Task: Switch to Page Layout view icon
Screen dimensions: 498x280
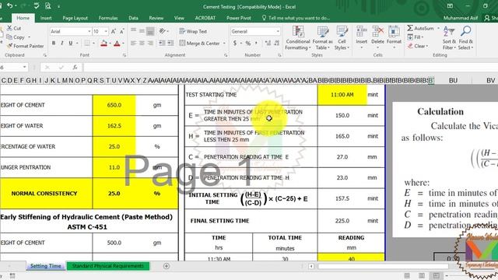Action: tap(422, 275)
